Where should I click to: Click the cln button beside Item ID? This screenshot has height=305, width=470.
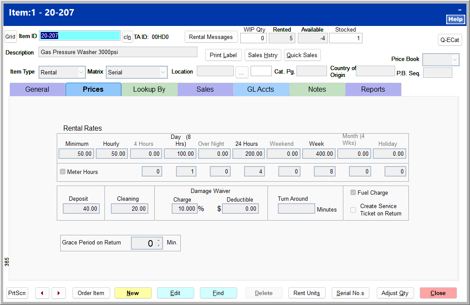click(x=127, y=37)
